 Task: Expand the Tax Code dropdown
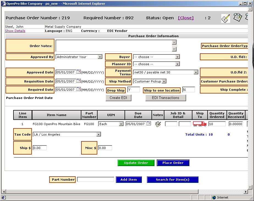point(98,134)
